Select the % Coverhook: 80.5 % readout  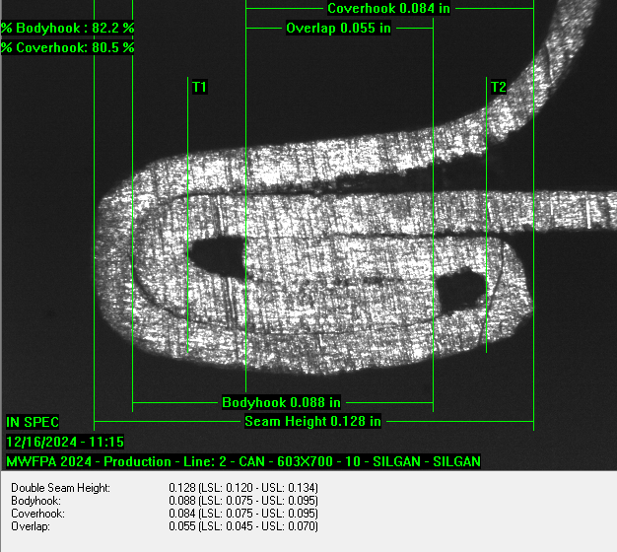tap(67, 47)
